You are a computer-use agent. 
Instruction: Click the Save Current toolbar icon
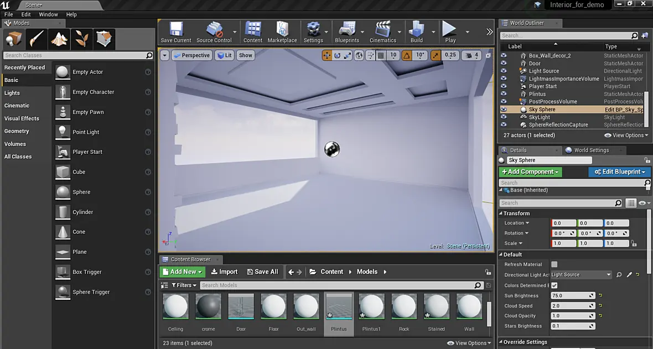tap(176, 33)
